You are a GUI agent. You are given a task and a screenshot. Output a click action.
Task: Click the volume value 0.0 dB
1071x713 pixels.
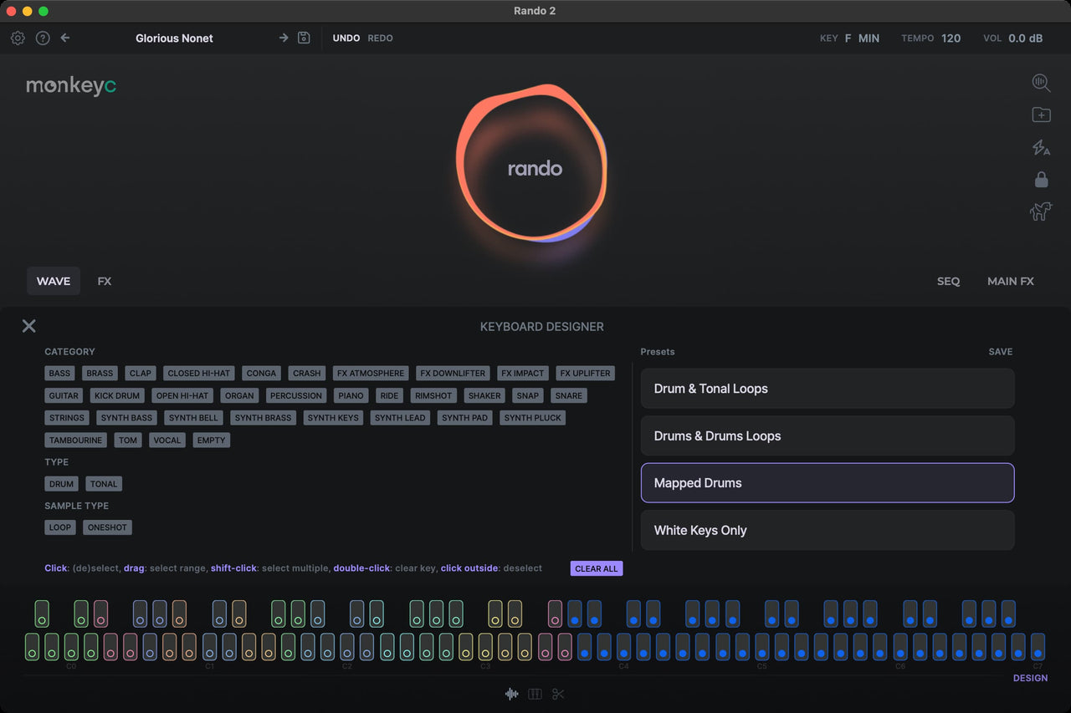(x=1026, y=38)
